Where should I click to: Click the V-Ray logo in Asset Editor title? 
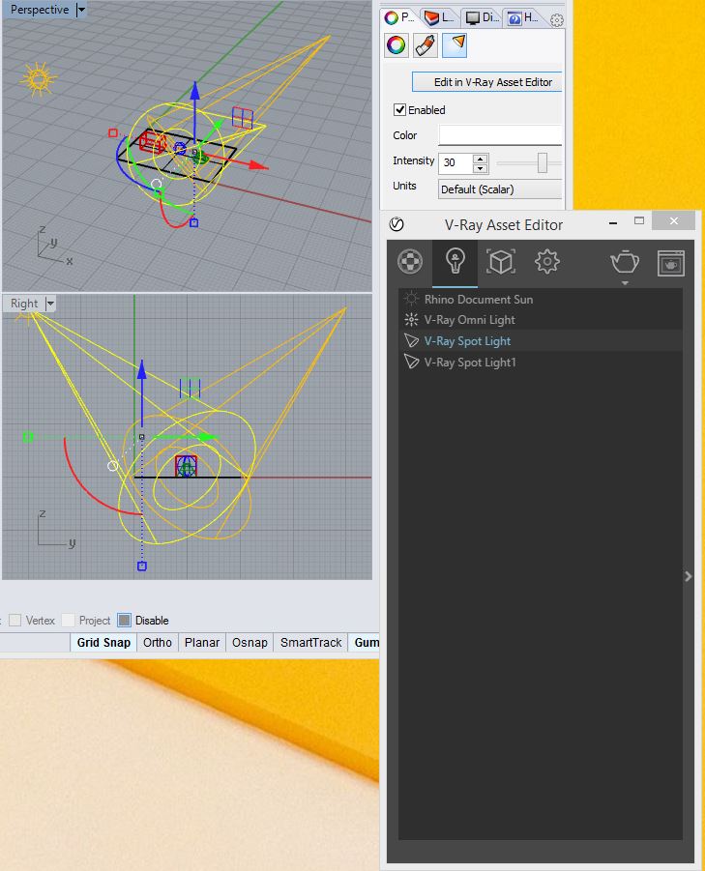tap(397, 224)
